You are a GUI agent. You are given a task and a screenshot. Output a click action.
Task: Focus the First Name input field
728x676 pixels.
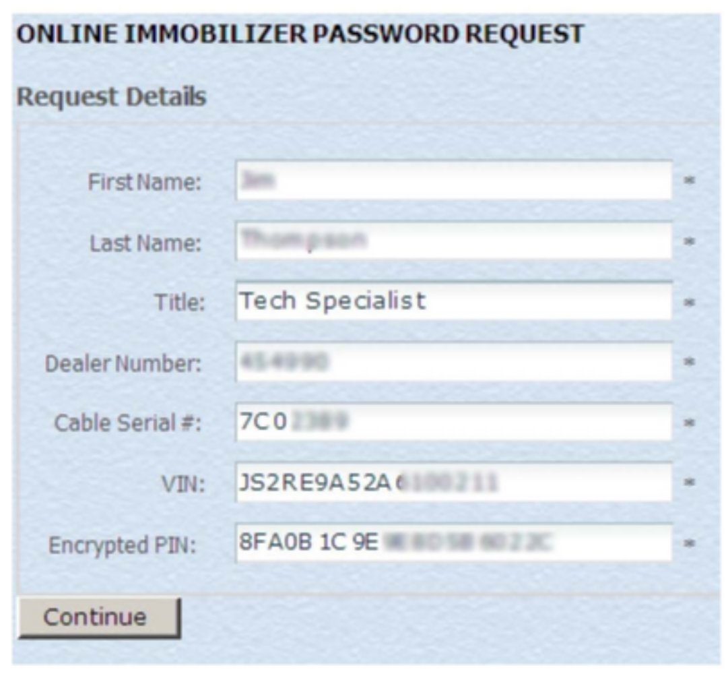point(453,180)
